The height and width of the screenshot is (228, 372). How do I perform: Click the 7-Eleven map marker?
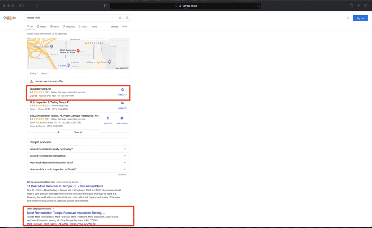(68, 65)
